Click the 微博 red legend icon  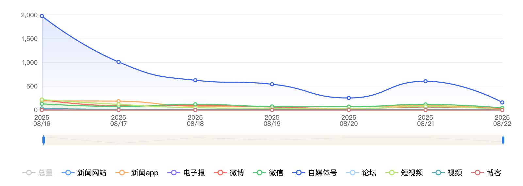220,173
